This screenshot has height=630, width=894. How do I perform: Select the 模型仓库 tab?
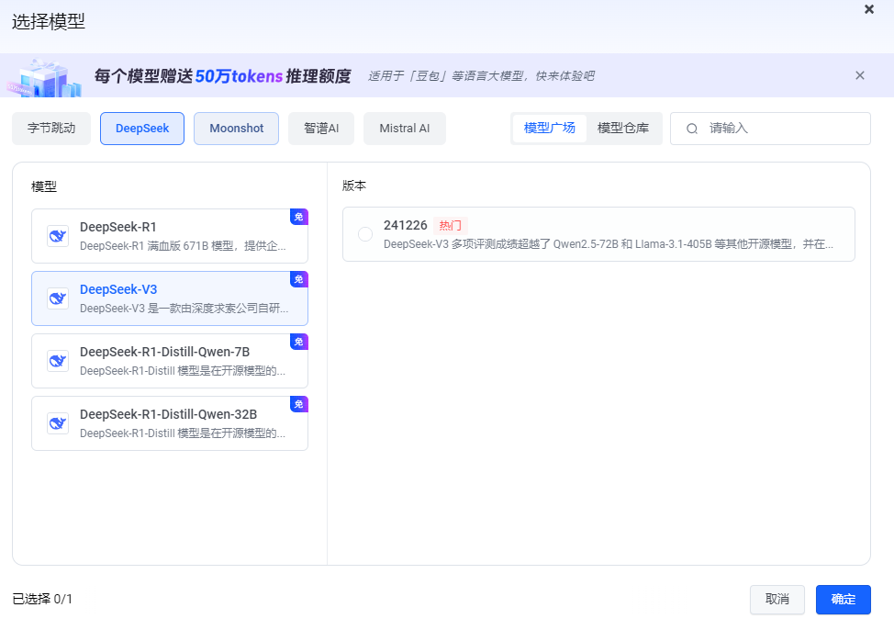(x=623, y=129)
